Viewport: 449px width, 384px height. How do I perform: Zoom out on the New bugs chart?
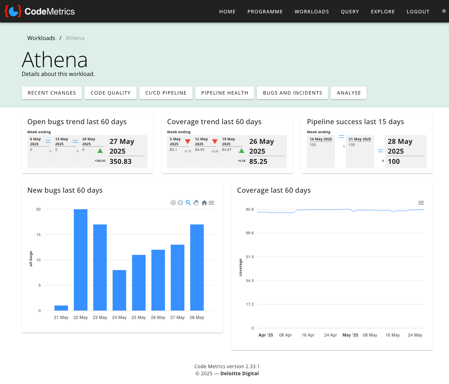[180, 203]
